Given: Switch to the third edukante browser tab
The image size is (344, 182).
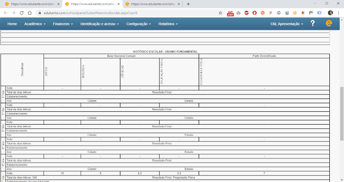Looking at the screenshot, I should pyautogui.click(x=153, y=4).
